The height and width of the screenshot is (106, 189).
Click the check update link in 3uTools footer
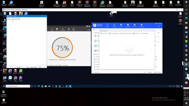pyautogui.click(x=157, y=72)
